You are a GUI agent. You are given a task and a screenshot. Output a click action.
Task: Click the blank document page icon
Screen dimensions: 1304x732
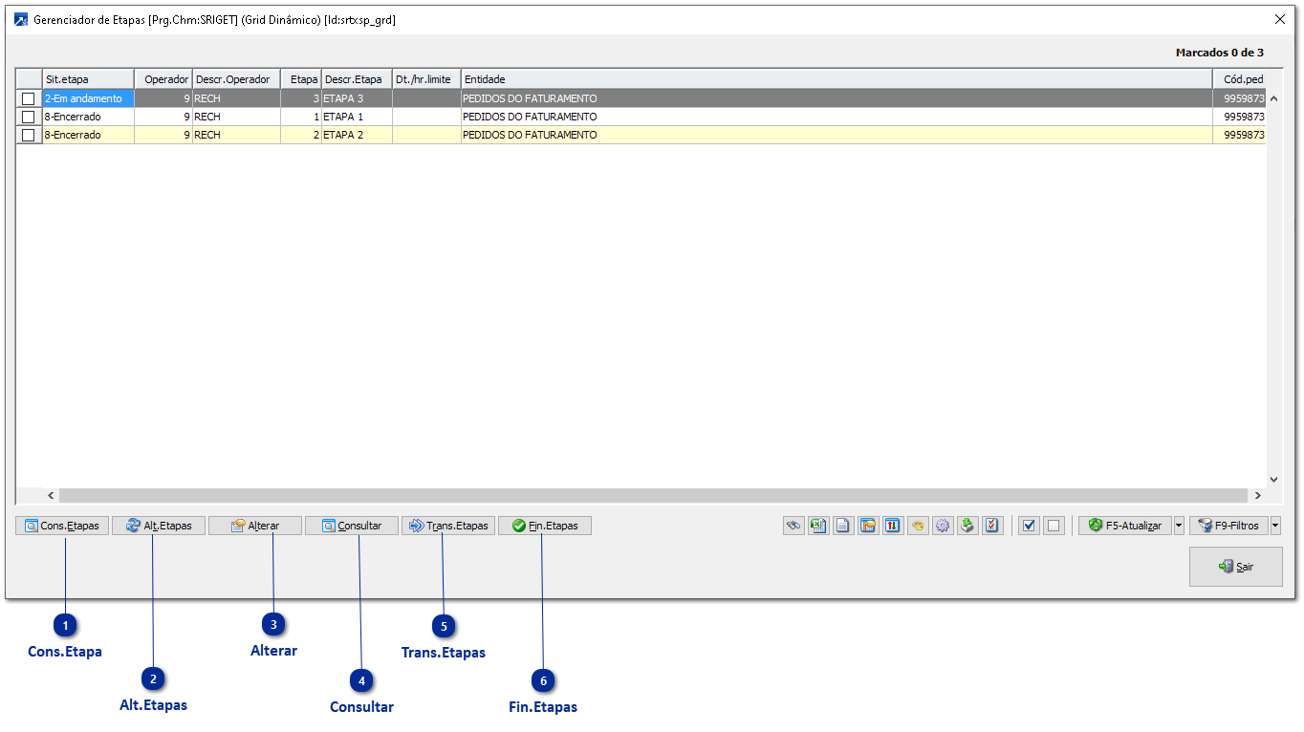[843, 526]
